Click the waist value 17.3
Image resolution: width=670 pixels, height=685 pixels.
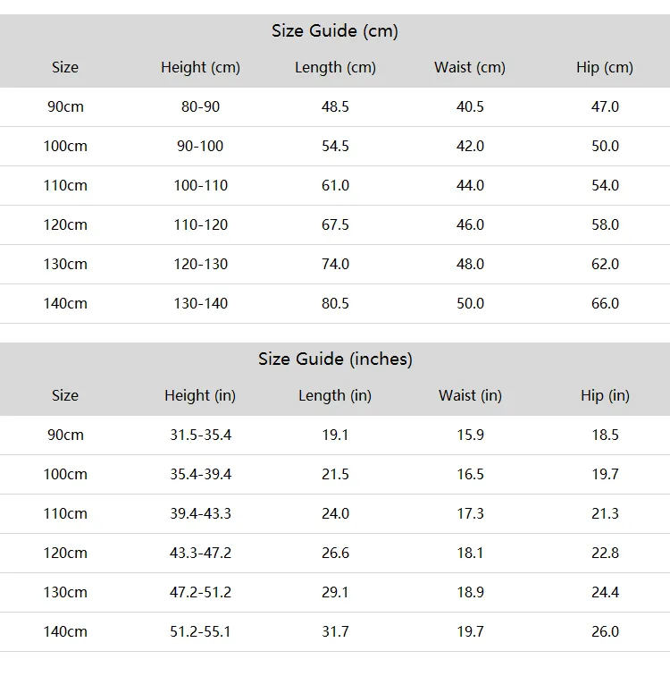point(470,513)
